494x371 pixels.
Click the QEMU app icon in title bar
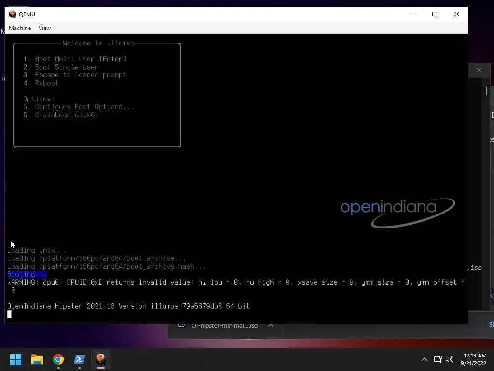[13, 14]
